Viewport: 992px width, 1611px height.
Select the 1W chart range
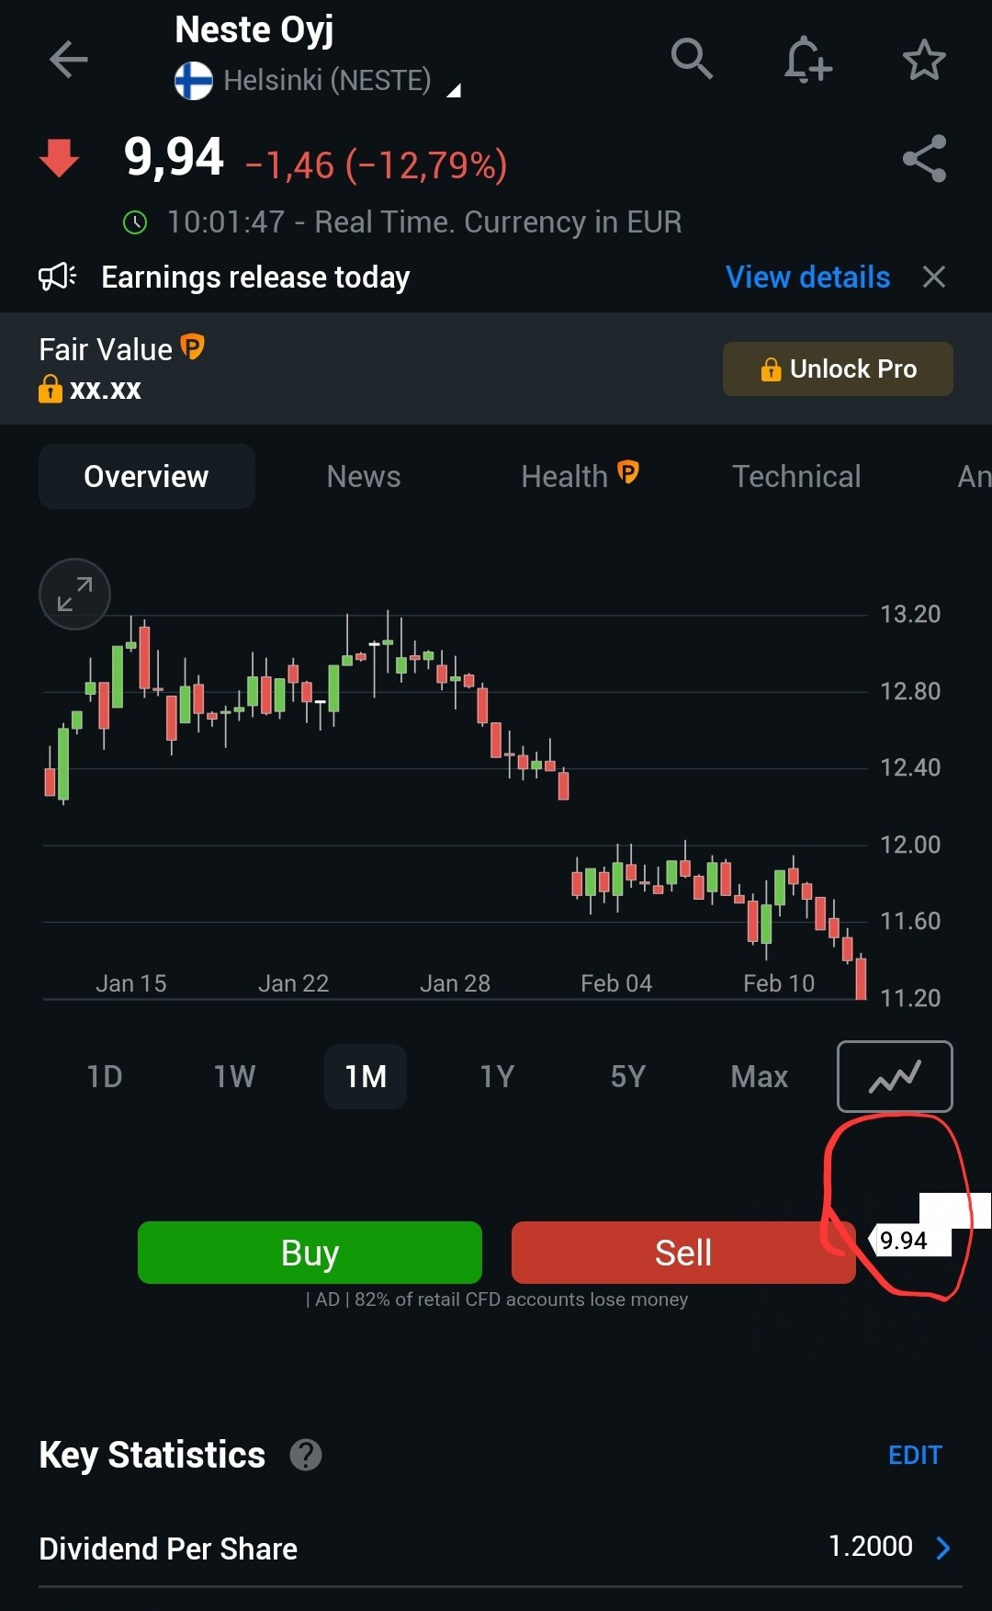click(235, 1076)
